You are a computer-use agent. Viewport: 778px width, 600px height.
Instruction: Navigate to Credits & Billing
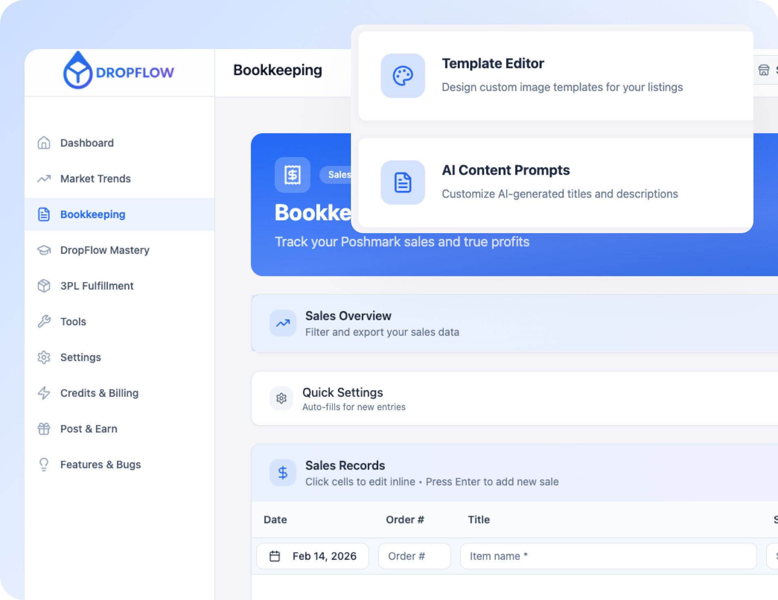click(x=99, y=393)
